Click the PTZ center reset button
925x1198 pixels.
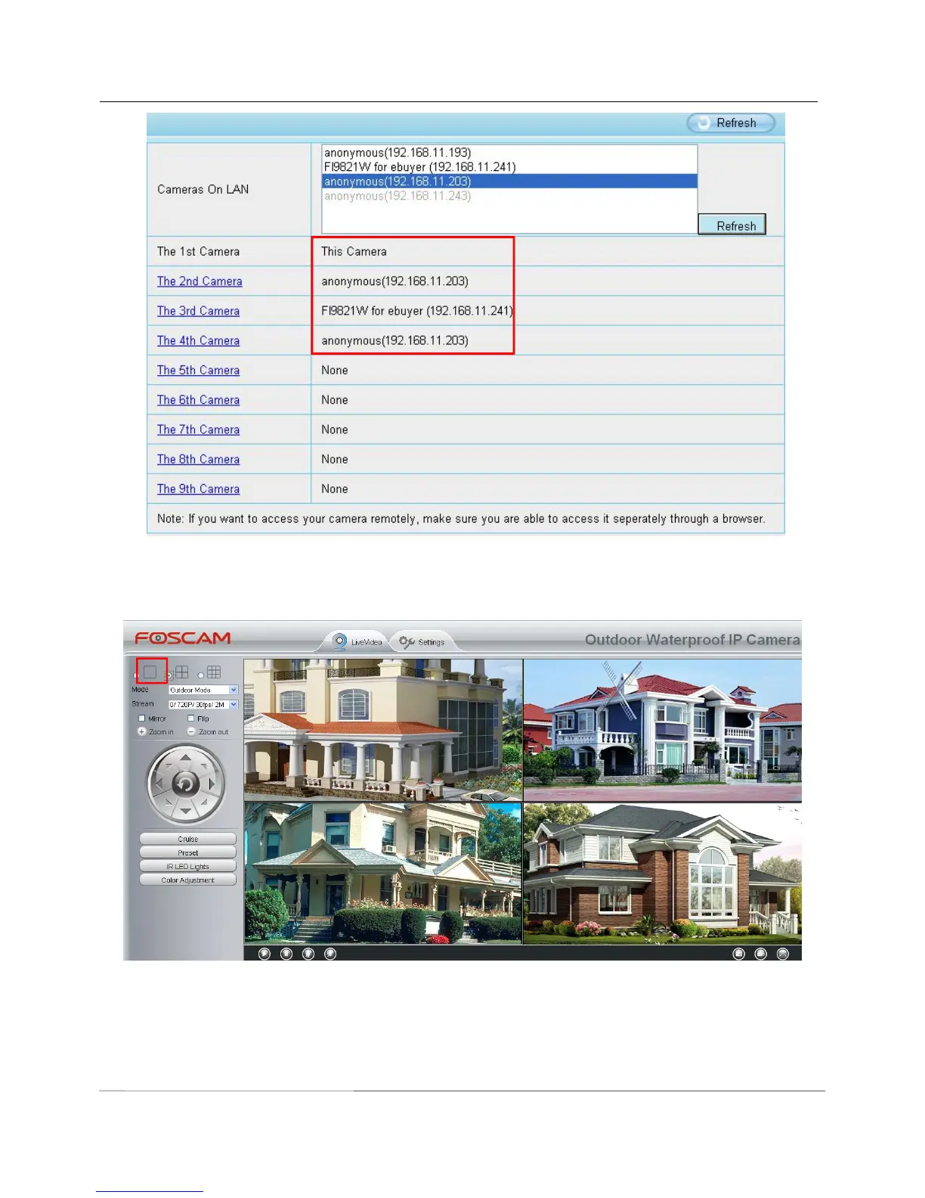(x=185, y=784)
